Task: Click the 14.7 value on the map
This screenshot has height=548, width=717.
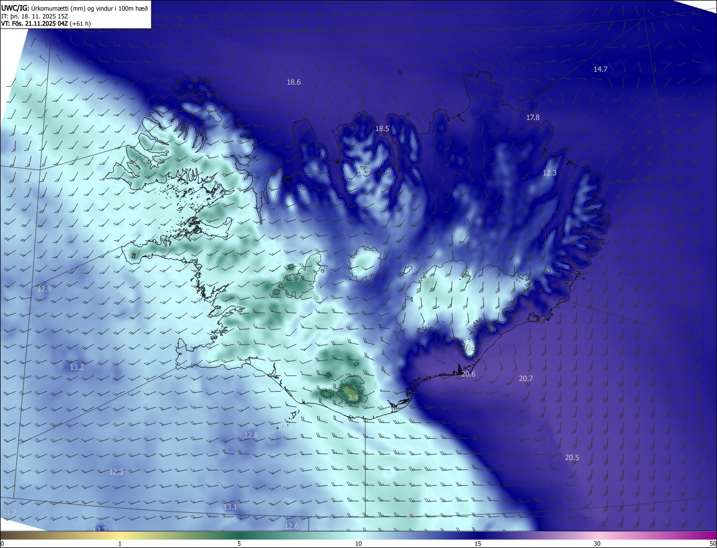Action: point(600,69)
